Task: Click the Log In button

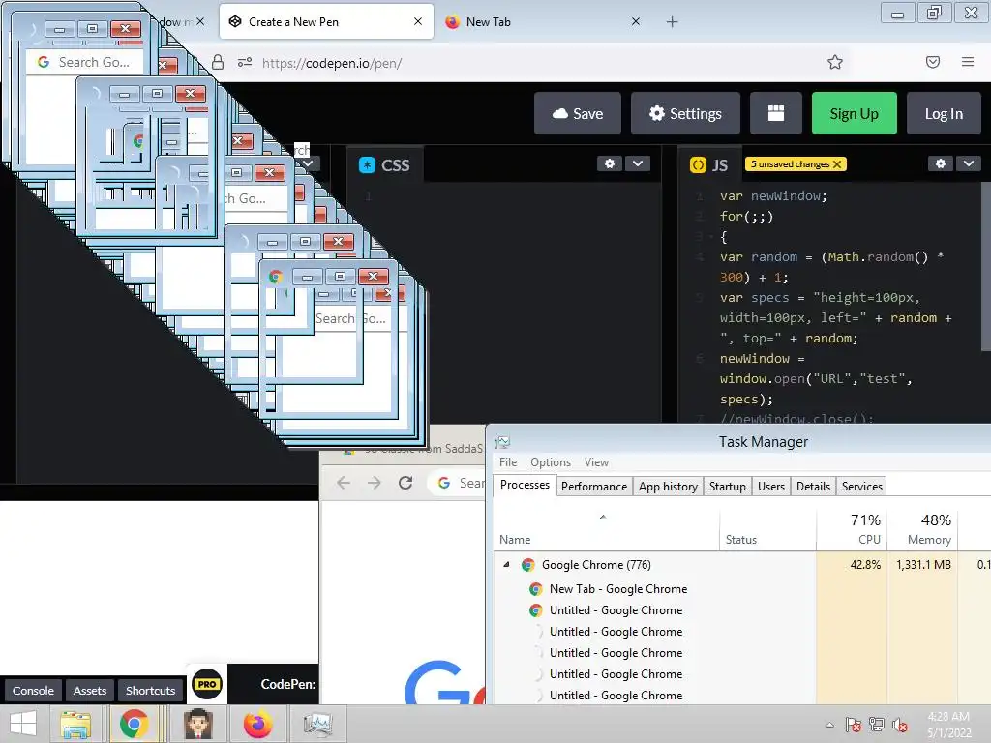Action: 944,114
